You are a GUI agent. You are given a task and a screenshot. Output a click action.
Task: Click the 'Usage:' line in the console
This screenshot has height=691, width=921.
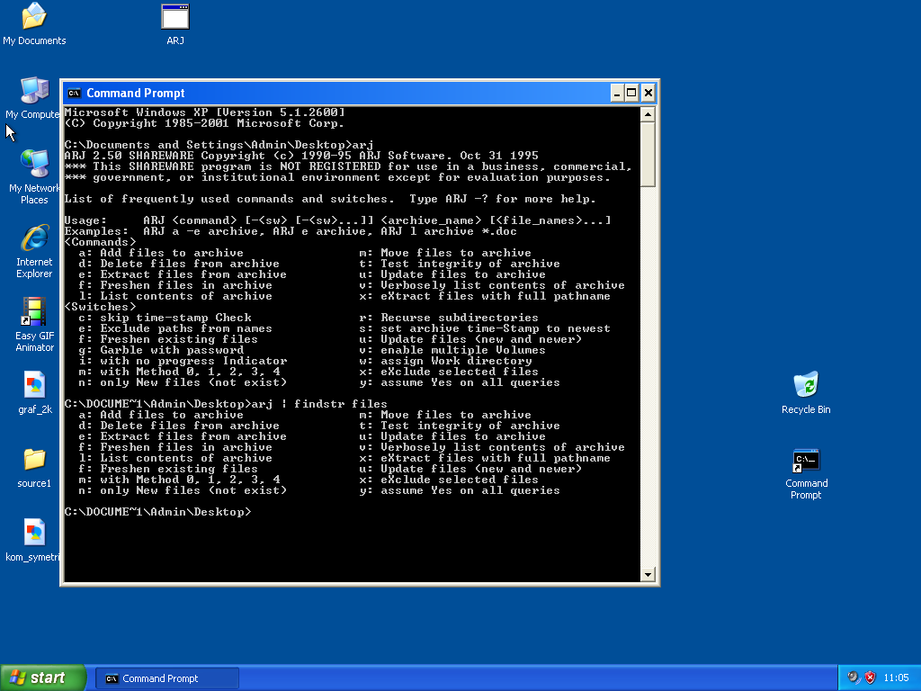tap(338, 220)
